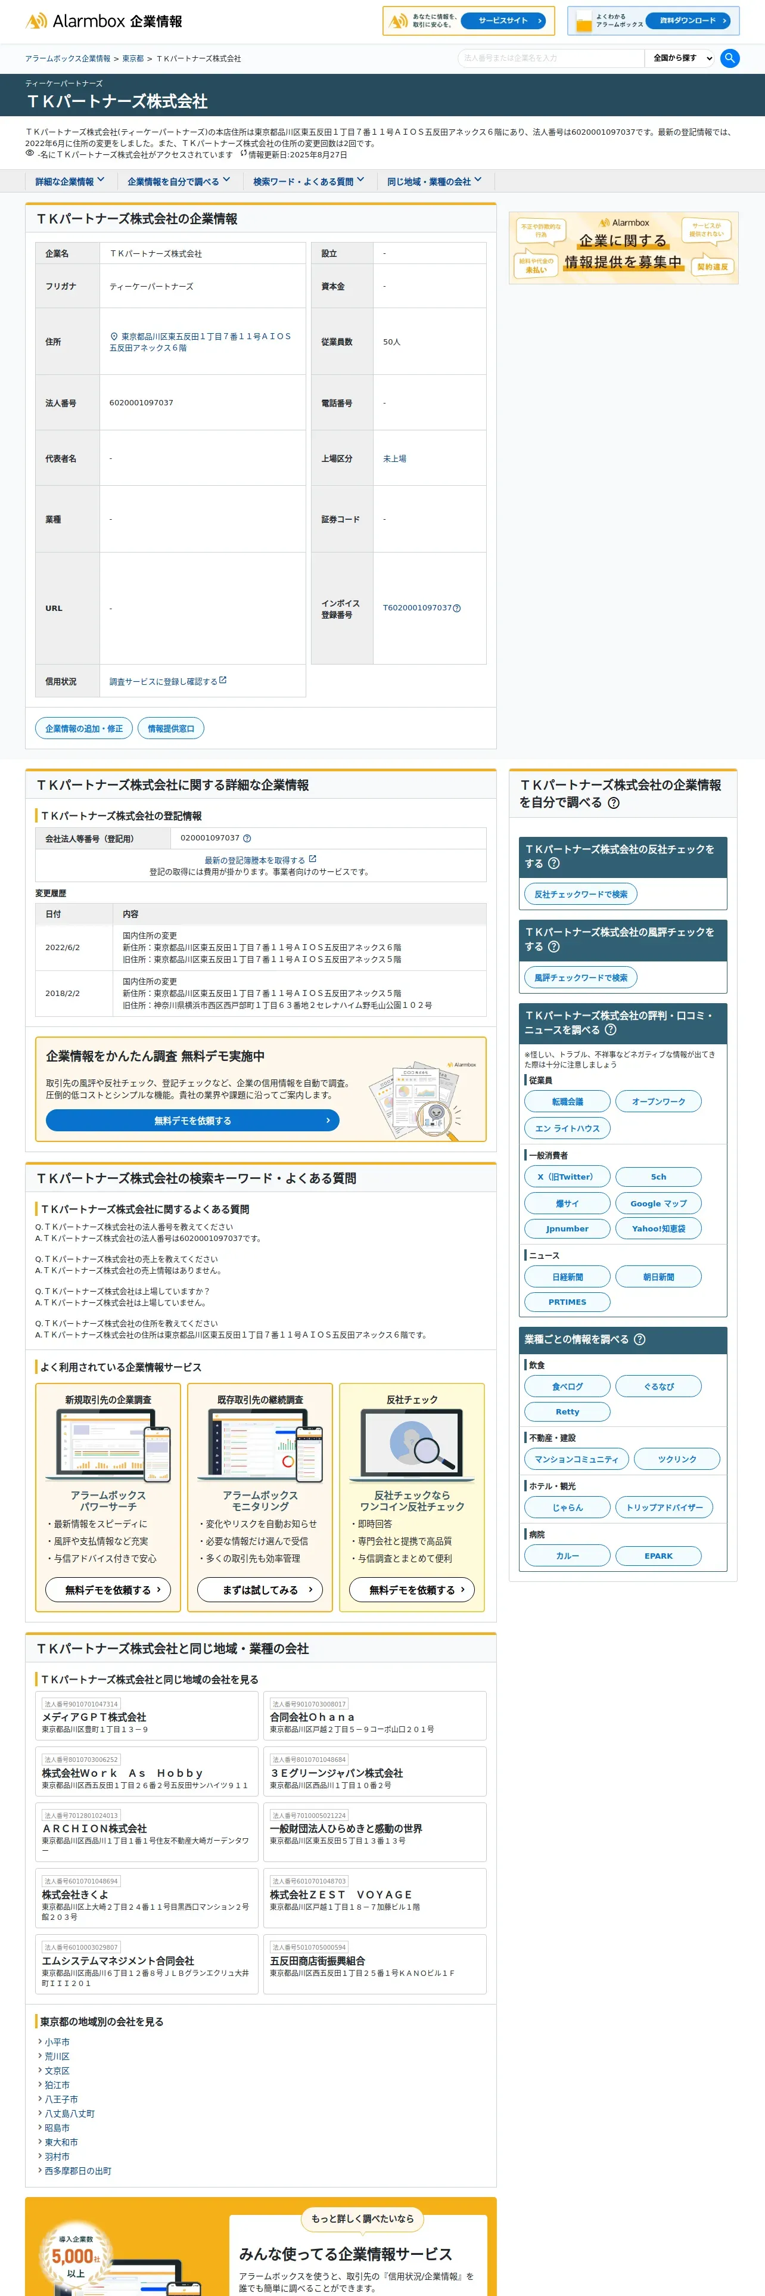
Task: Click help icon beside registry number 020001097037
Action: 247,838
